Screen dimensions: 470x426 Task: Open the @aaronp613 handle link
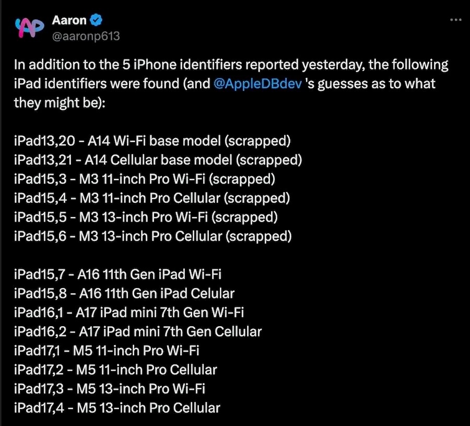pyautogui.click(x=86, y=36)
